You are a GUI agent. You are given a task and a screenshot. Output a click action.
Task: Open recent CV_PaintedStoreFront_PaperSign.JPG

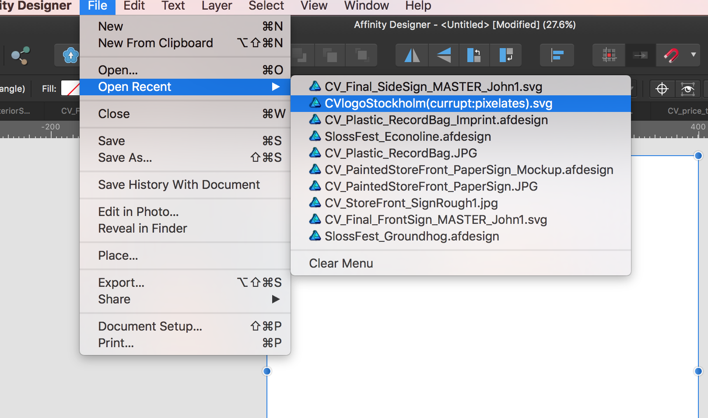point(461,186)
